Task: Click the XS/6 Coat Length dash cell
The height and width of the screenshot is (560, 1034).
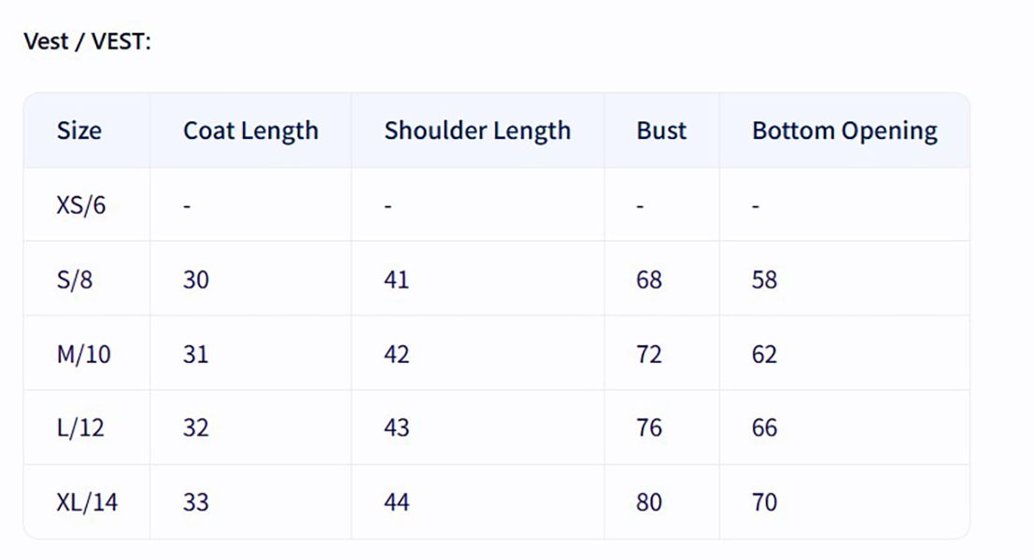Action: [x=187, y=205]
